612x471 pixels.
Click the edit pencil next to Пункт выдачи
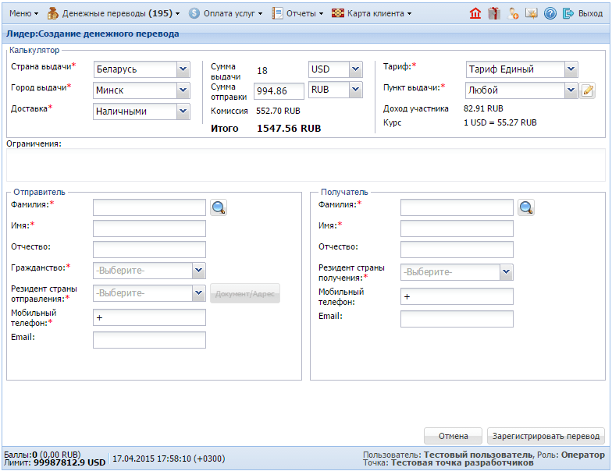point(588,90)
